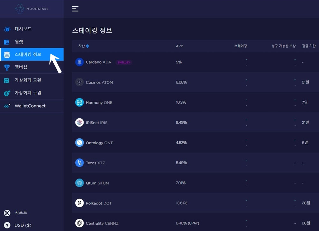
Task: Click the 7.01% APY value
Action: 181,183
